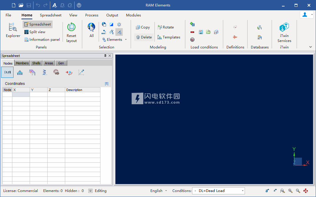This screenshot has height=197, width=316.
Task: Click the red G generate load icon
Action: tap(192, 39)
